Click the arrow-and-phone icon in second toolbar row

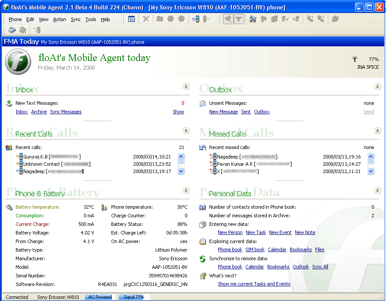(37, 30)
